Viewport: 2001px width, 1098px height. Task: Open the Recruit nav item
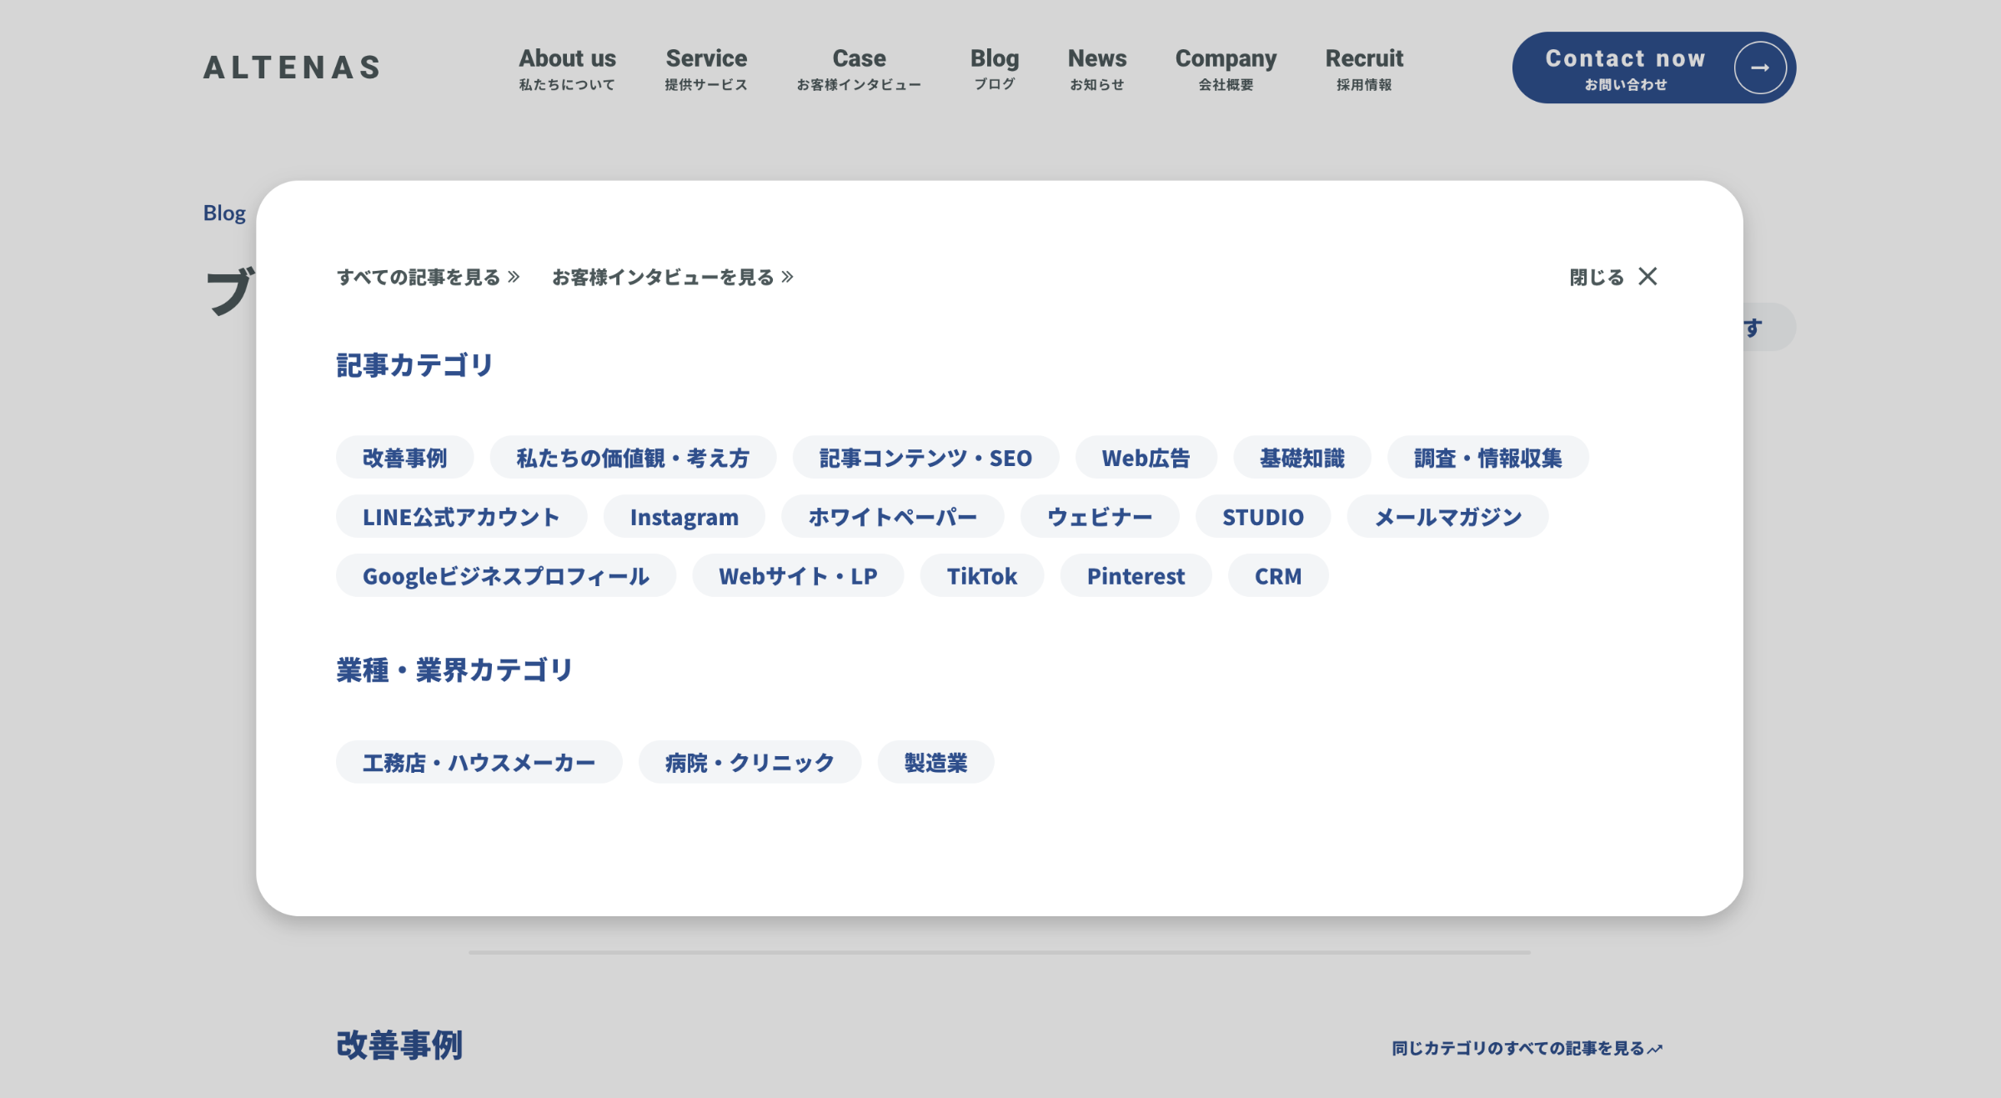click(1364, 68)
